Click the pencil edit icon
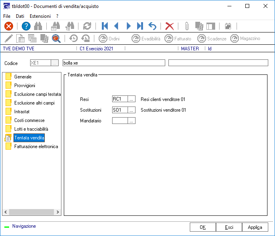The width and height of the screenshot is (275, 236). (x=9, y=38)
